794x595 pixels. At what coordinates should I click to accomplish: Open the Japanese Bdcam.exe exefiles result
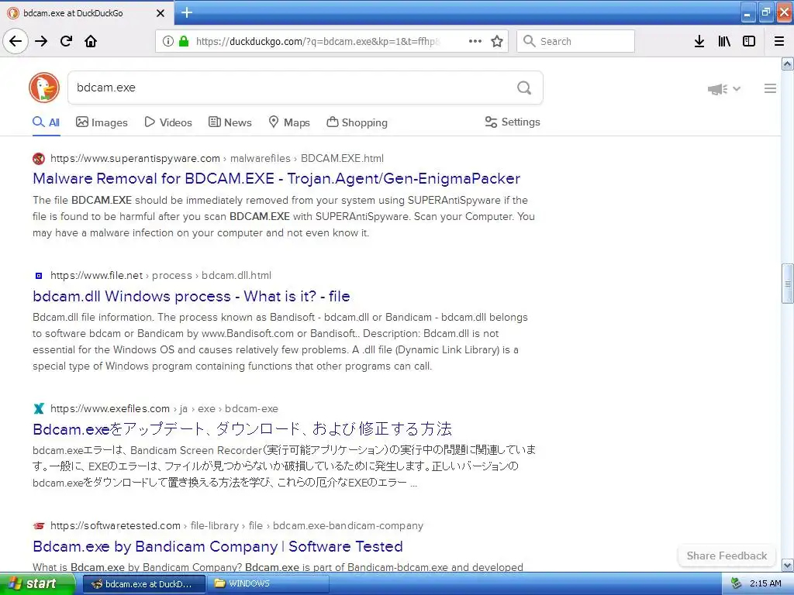point(242,429)
